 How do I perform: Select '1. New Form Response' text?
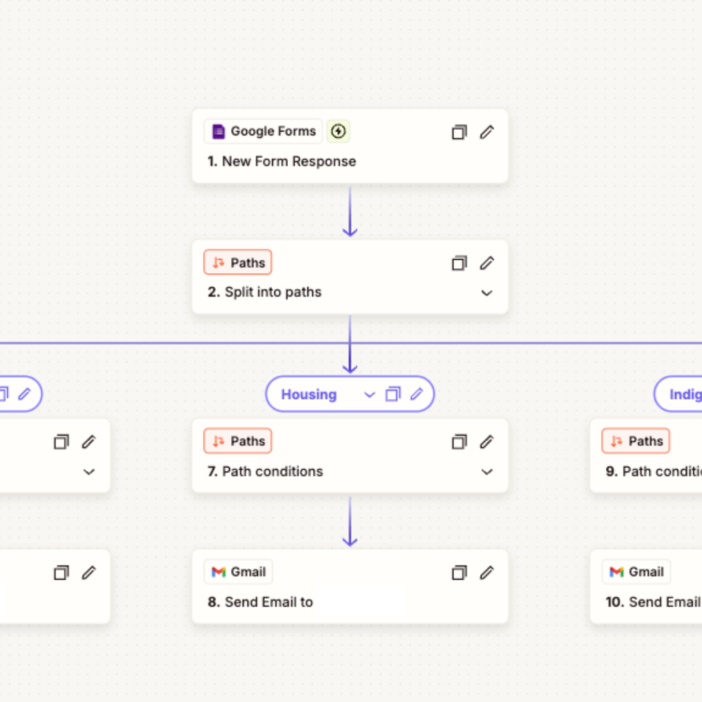pos(282,161)
